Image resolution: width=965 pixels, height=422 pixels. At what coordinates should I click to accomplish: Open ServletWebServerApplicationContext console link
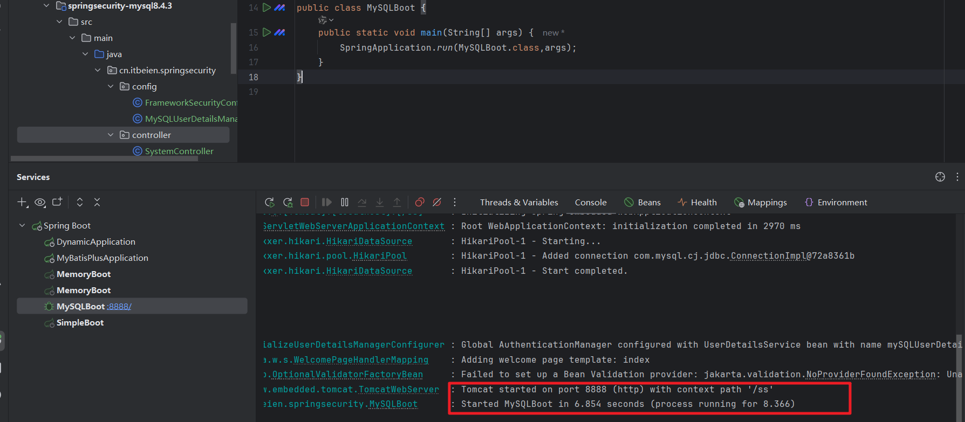[354, 226]
